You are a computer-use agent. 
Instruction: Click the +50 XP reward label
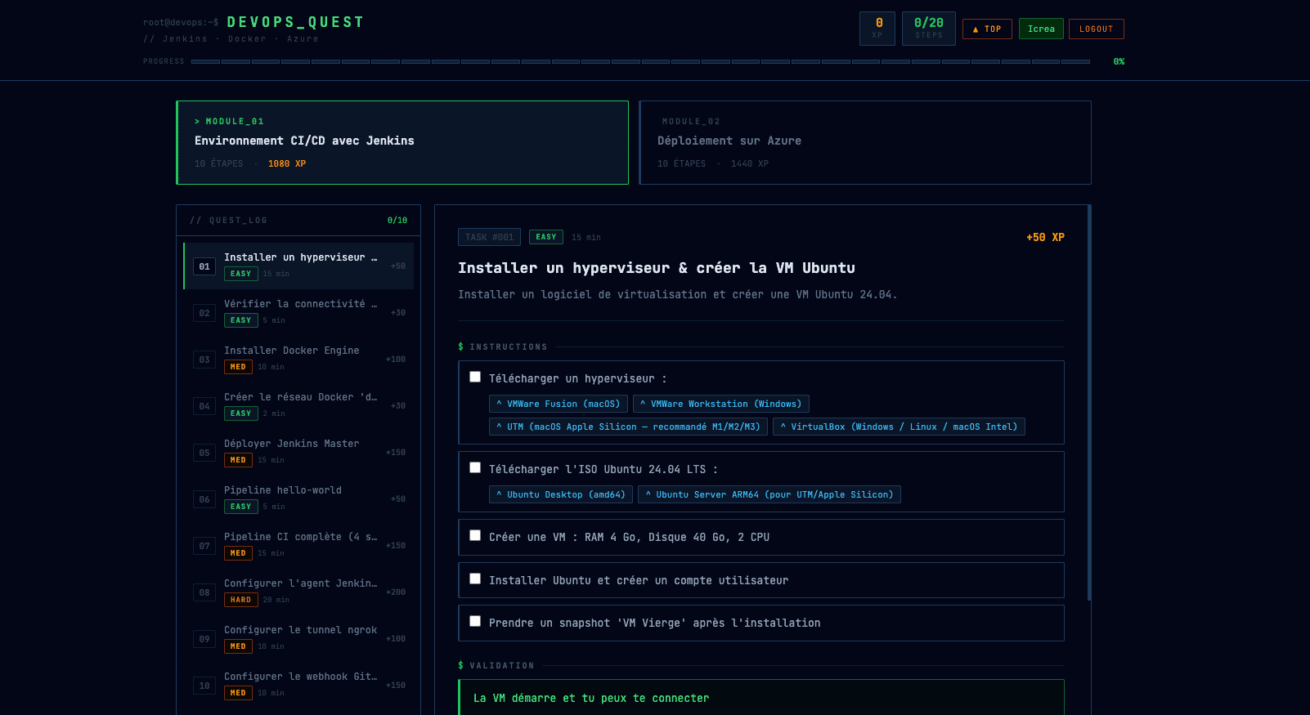click(1045, 237)
